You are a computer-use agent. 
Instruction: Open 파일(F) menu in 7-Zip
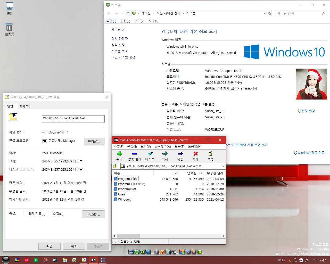[x=119, y=146]
